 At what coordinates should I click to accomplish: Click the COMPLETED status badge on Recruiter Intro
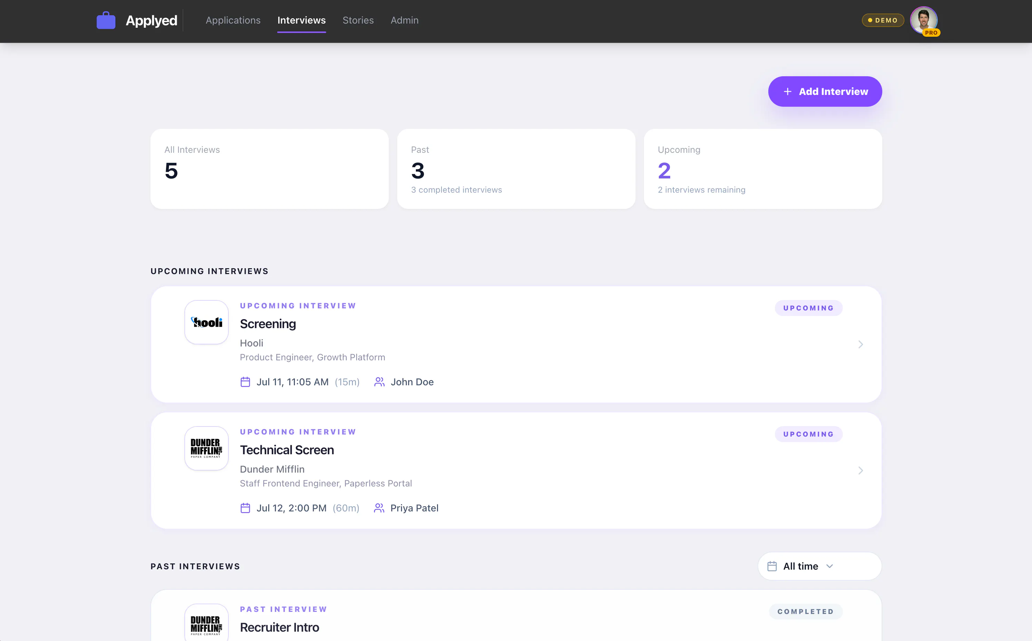806,611
